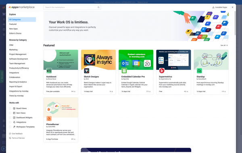
Task: Open New Apps in sidebar
Action: pos(13,29)
